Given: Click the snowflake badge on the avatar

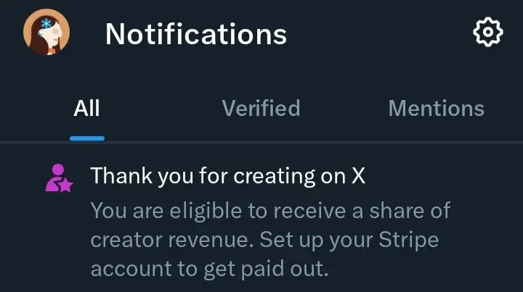Looking at the screenshot, I should pos(46,24).
